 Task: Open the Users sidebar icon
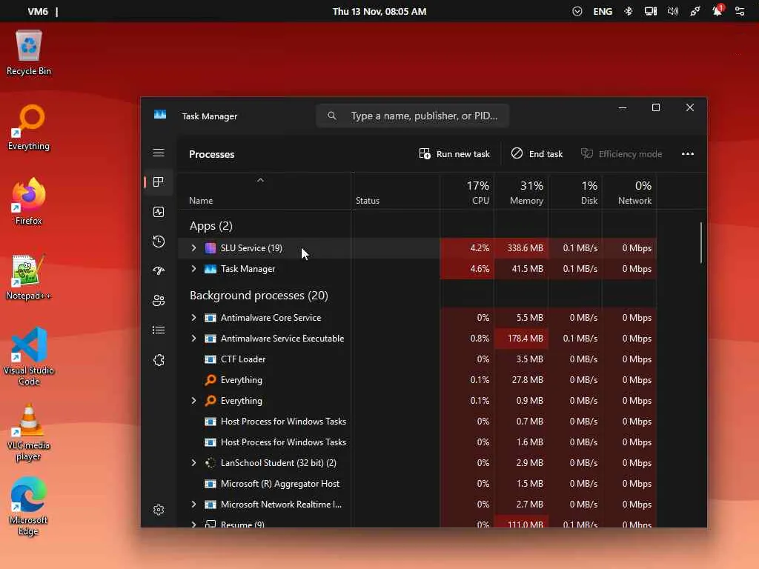159,301
